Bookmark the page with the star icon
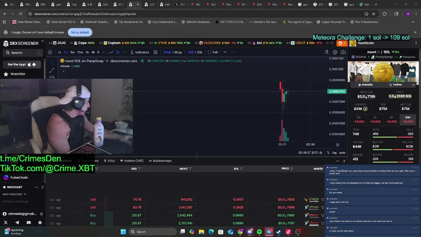Image resolution: width=421 pixels, height=237 pixels. (x=374, y=14)
